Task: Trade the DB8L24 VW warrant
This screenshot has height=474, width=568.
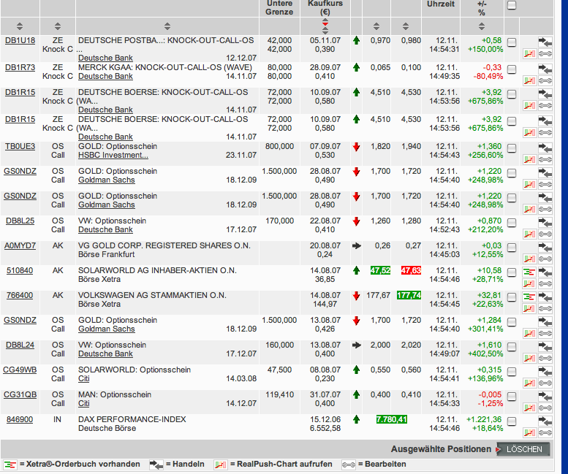Action: coord(545,346)
